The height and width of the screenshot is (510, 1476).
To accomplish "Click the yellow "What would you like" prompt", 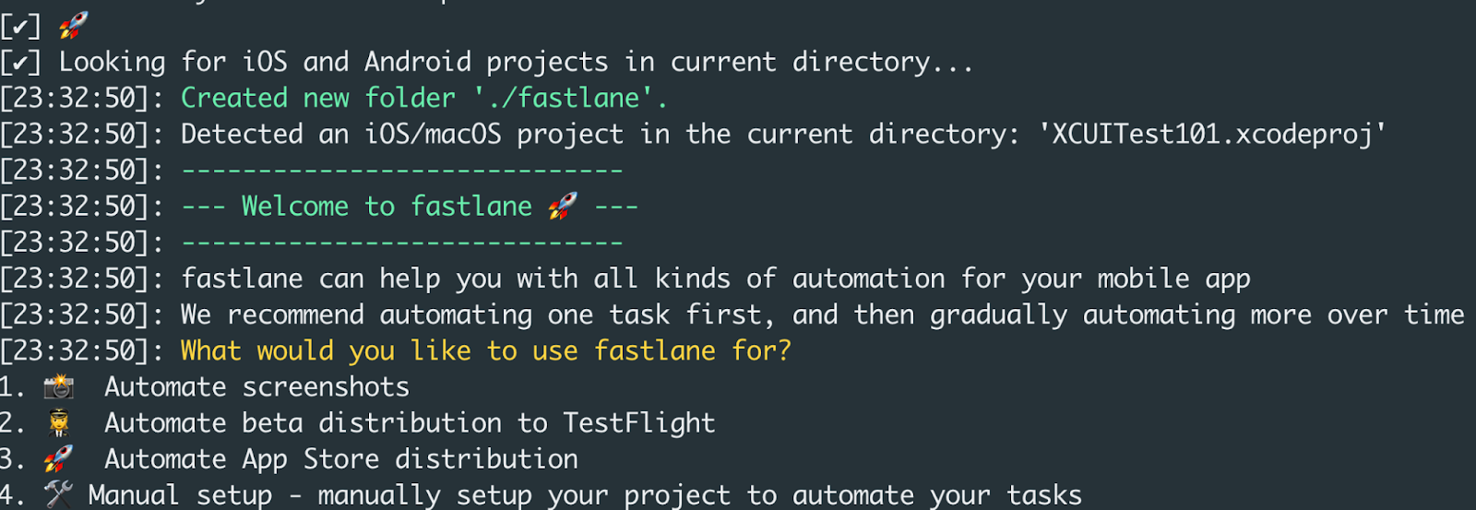I will tap(485, 350).
